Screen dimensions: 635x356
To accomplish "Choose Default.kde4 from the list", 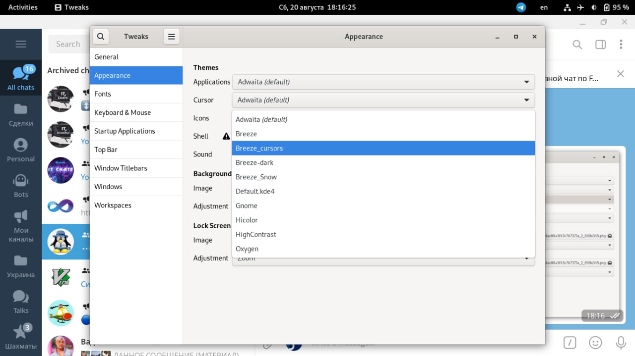I will coord(383,191).
